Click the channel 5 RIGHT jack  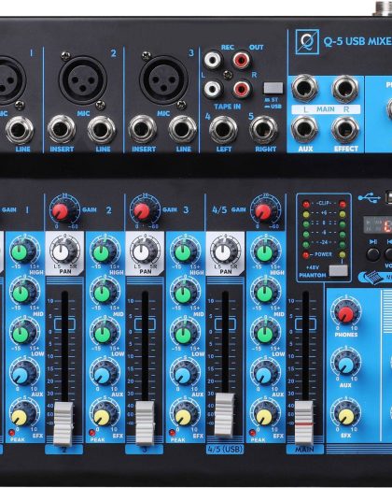coord(263,130)
